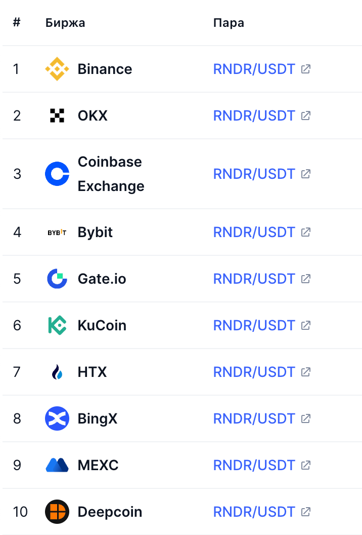Sort by the Биржа column header
Viewport: 362px width, 535px height.
click(65, 23)
